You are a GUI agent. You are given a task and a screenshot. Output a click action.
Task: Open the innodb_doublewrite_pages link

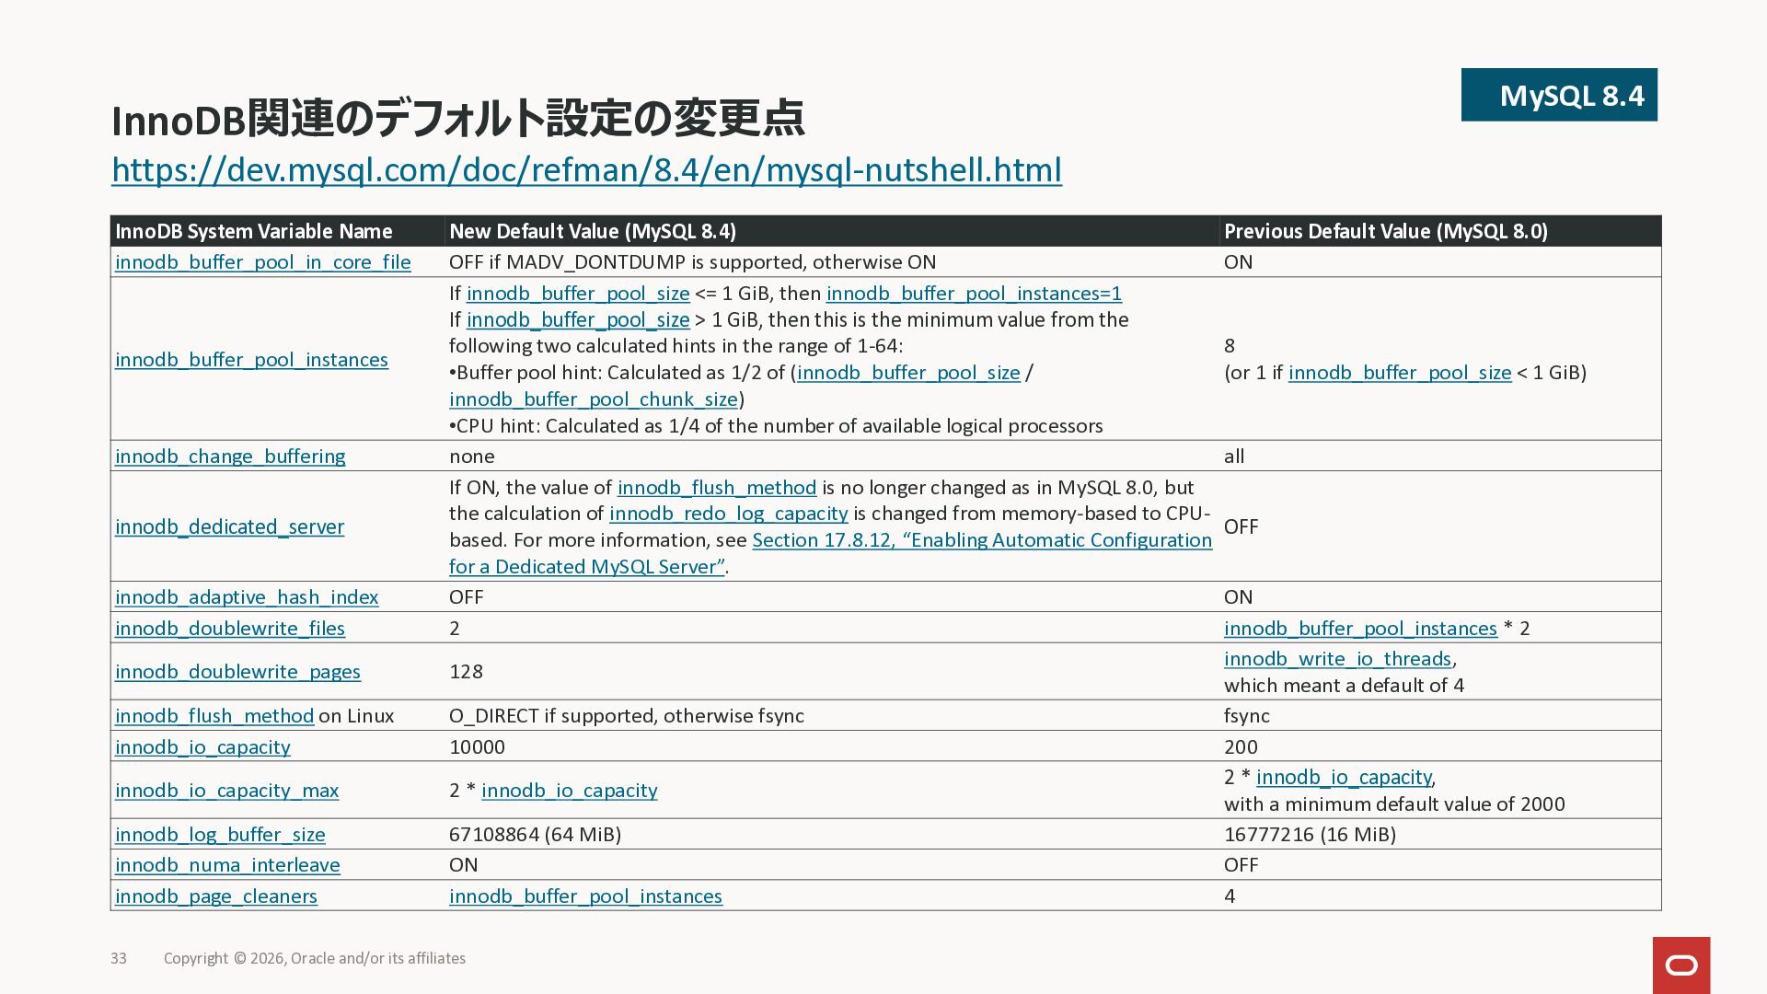pos(237,672)
